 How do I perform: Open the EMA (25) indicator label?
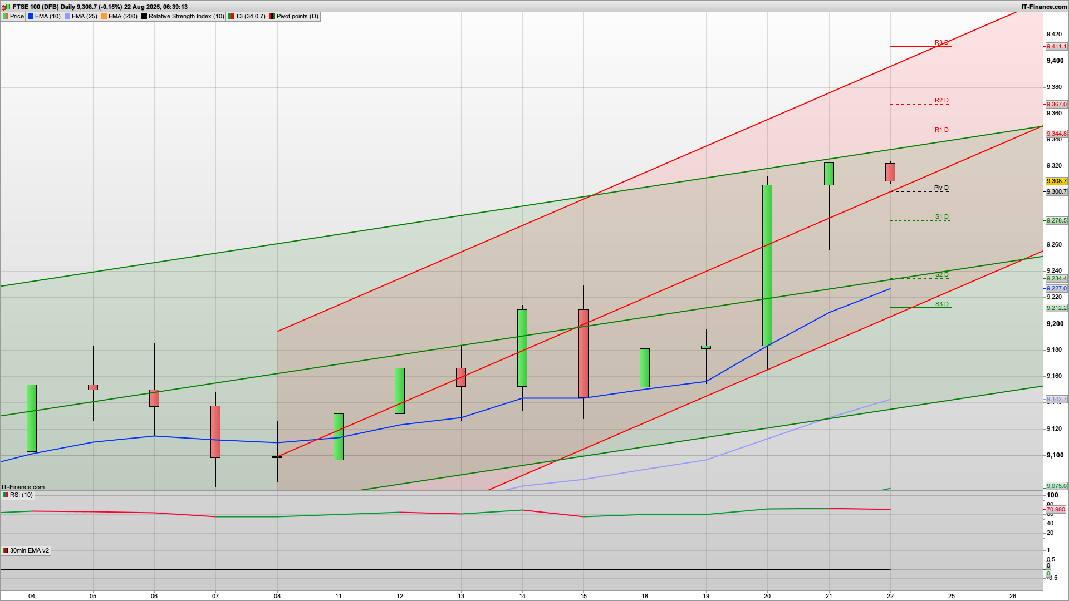pos(84,16)
